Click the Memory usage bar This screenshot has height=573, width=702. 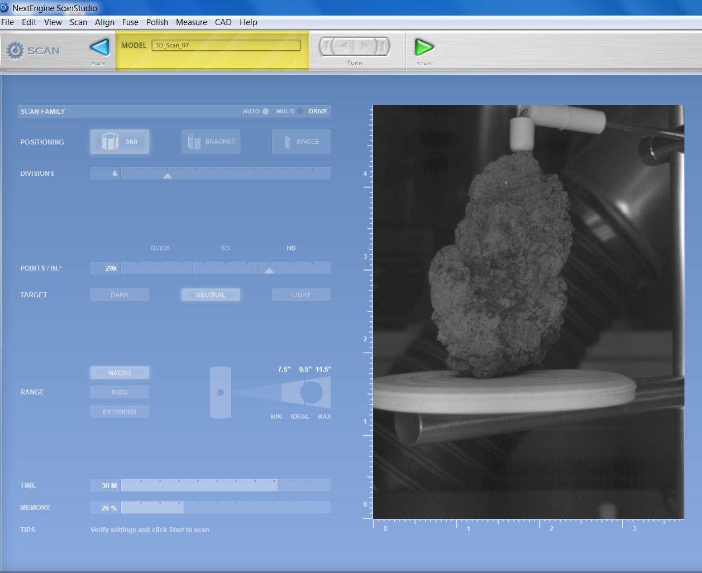[x=226, y=508]
